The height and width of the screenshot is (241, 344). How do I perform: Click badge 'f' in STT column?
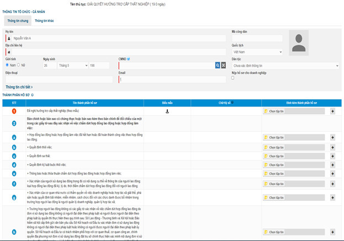coord(14,184)
